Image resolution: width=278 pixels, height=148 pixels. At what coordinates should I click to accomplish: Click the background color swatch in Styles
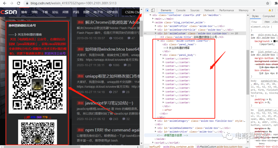point(274,41)
